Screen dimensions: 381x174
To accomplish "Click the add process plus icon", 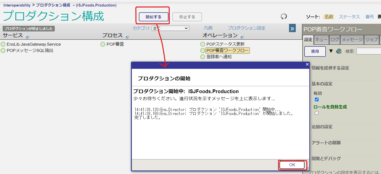I will pos(127,37).
